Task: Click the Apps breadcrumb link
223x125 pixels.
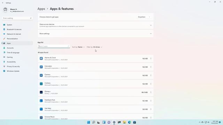Action: click(x=41, y=9)
